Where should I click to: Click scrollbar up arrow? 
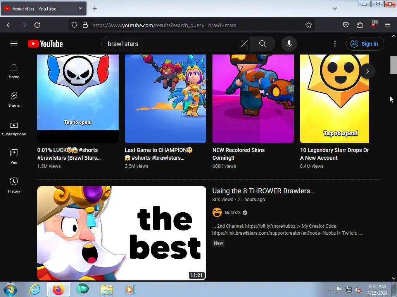tap(394, 36)
